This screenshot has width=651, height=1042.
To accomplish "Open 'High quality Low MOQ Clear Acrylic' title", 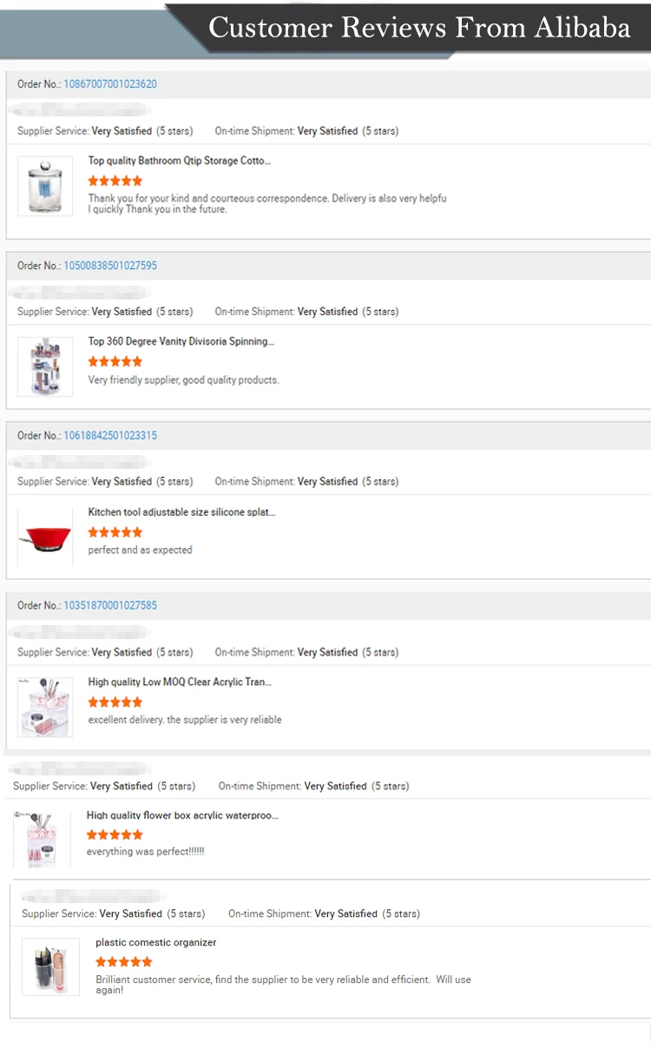I will click(x=180, y=682).
